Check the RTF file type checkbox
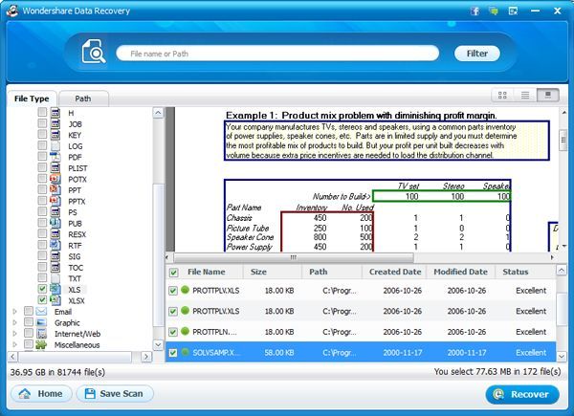574x416 pixels. pyautogui.click(x=42, y=245)
